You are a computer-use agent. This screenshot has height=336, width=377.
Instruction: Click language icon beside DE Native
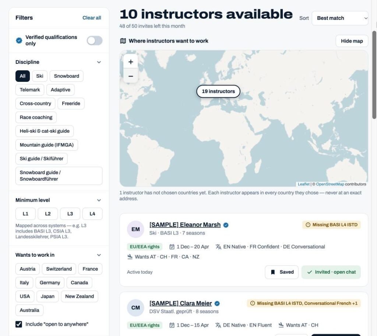coord(218,325)
